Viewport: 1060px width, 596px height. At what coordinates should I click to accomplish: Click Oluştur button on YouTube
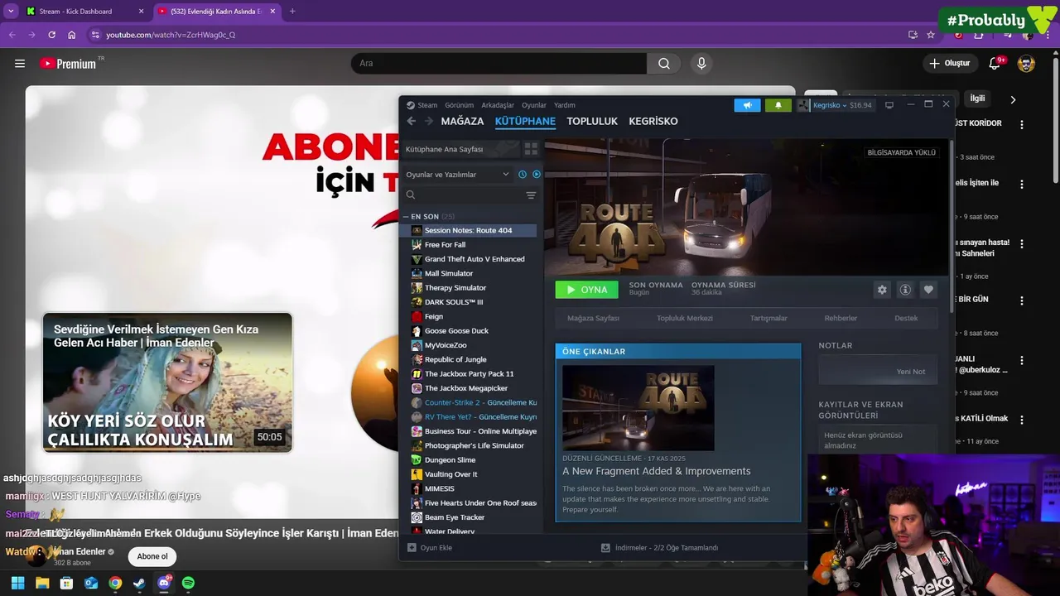(949, 63)
